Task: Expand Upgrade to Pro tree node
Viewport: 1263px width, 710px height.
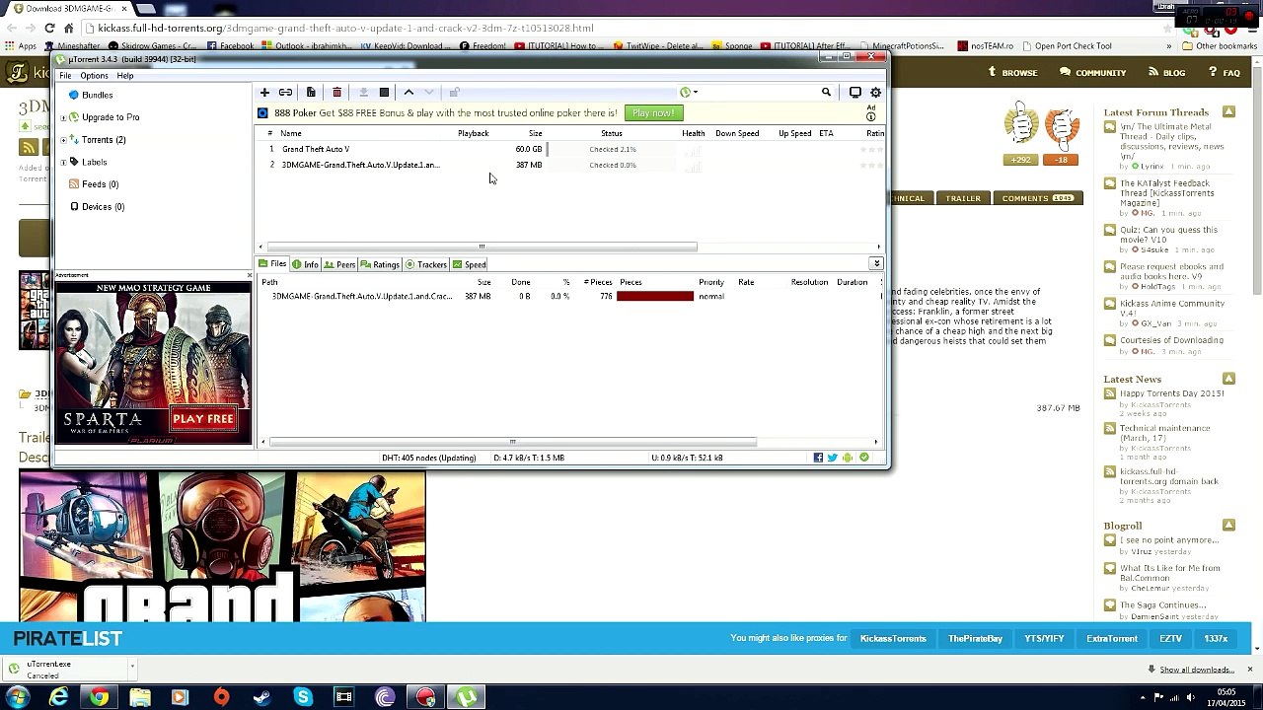Action: [x=64, y=117]
